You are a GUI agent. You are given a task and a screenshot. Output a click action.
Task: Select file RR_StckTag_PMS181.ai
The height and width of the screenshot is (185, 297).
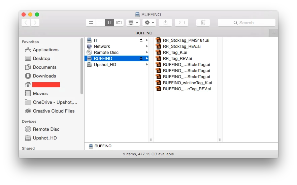[186, 40]
